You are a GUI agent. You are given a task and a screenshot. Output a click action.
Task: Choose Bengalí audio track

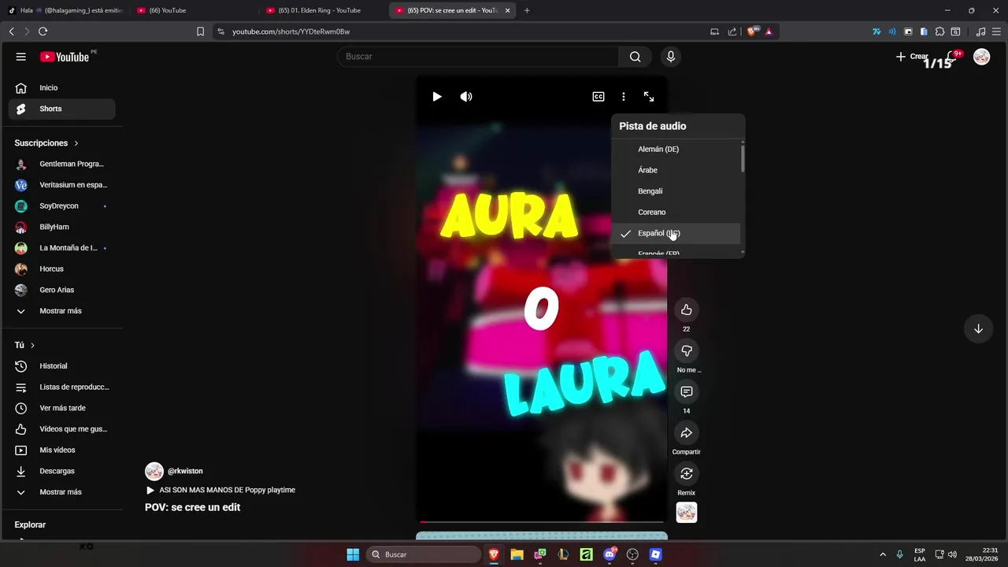(677, 191)
